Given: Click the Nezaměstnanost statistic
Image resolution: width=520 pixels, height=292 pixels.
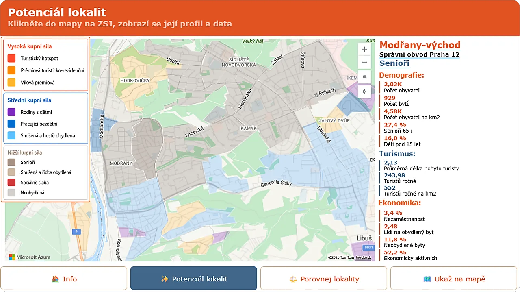Looking at the screenshot, I should click(404, 216).
